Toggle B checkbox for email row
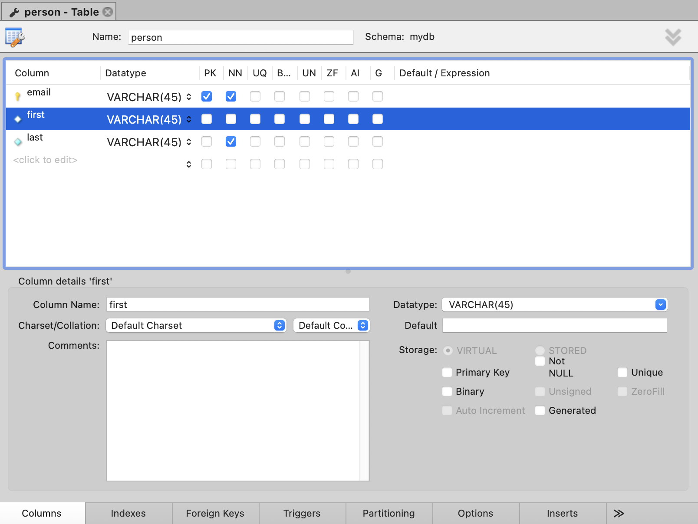 pos(280,96)
